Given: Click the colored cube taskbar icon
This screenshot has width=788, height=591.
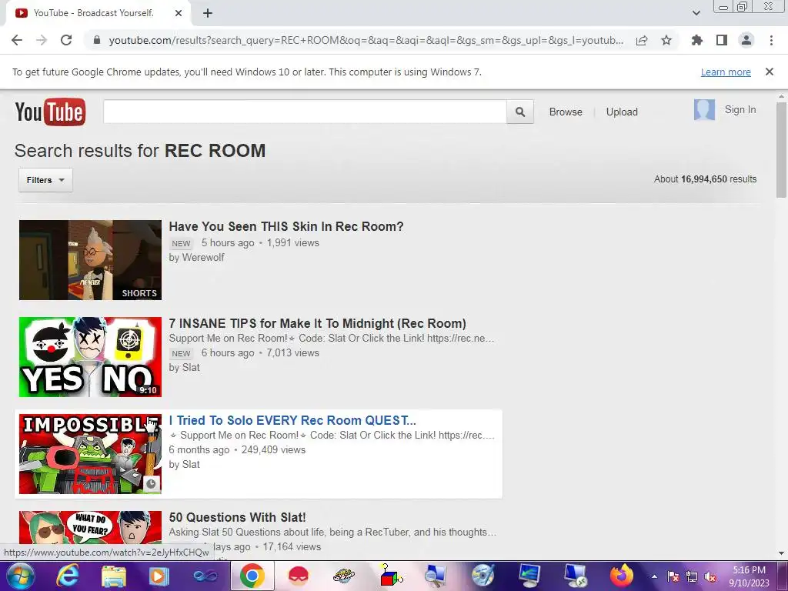Looking at the screenshot, I should click(390, 576).
